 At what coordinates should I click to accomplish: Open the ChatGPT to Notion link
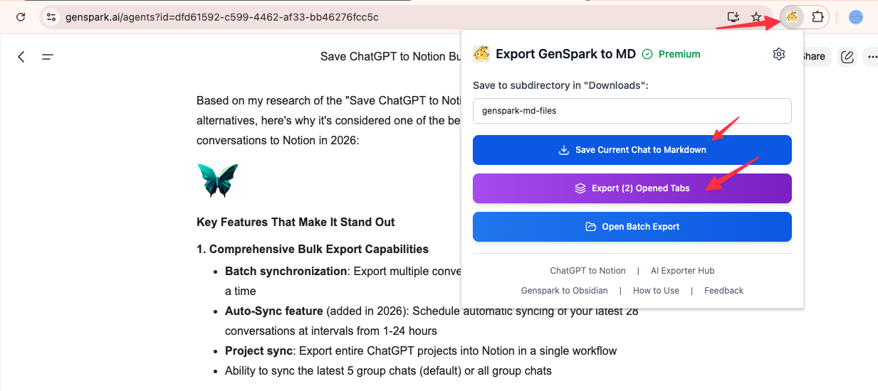pos(587,271)
